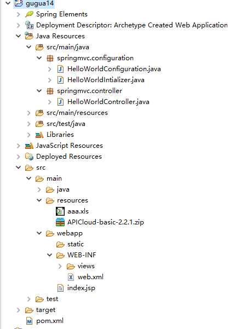The image size is (247, 329).
Task: Click the HelloWorldIntializer.java file icon
Action: [x=60, y=80]
